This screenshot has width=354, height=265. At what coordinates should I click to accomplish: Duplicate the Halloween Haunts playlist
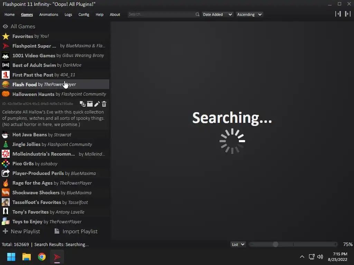click(82, 104)
